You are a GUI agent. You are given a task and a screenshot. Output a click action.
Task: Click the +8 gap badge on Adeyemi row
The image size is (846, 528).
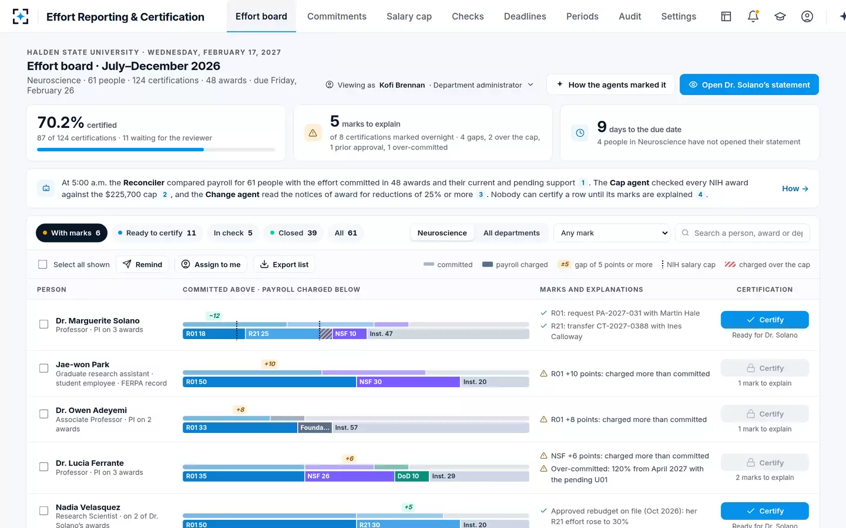(x=240, y=409)
